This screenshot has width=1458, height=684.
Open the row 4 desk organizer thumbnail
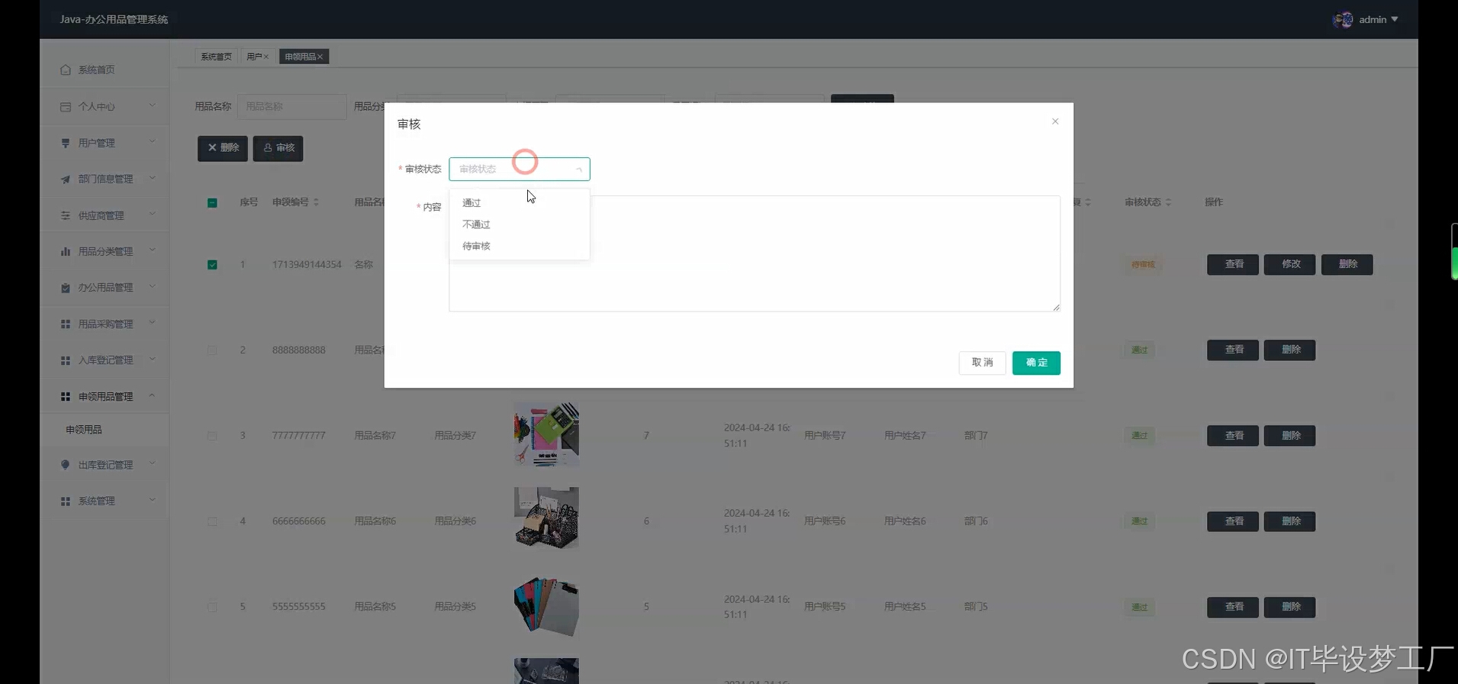coord(546,518)
